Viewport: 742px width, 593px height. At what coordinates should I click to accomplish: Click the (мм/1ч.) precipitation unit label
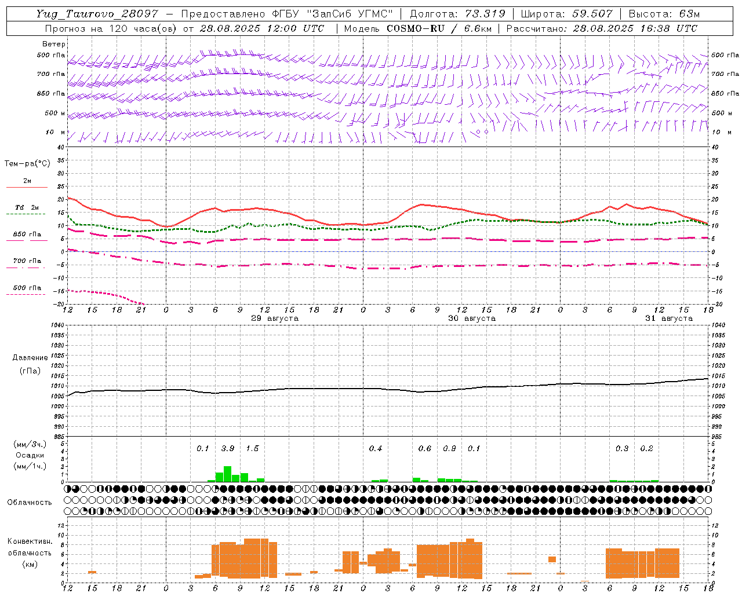(x=30, y=466)
